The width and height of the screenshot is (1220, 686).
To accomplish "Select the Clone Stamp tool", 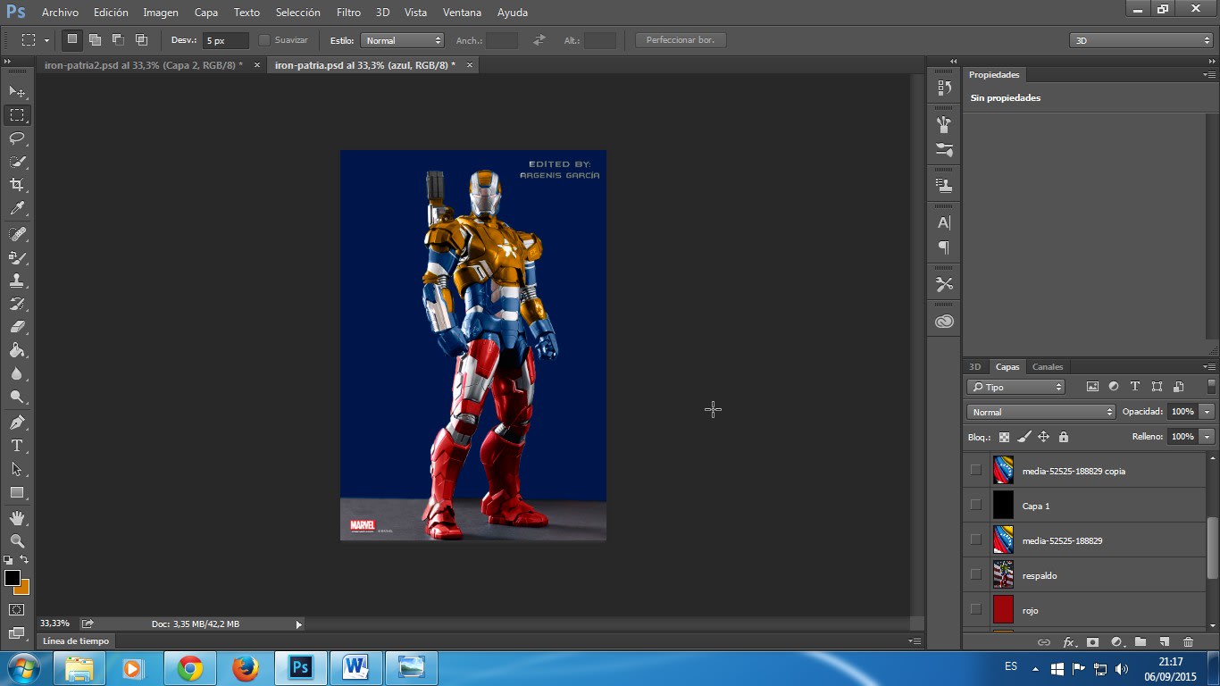I will [17, 280].
